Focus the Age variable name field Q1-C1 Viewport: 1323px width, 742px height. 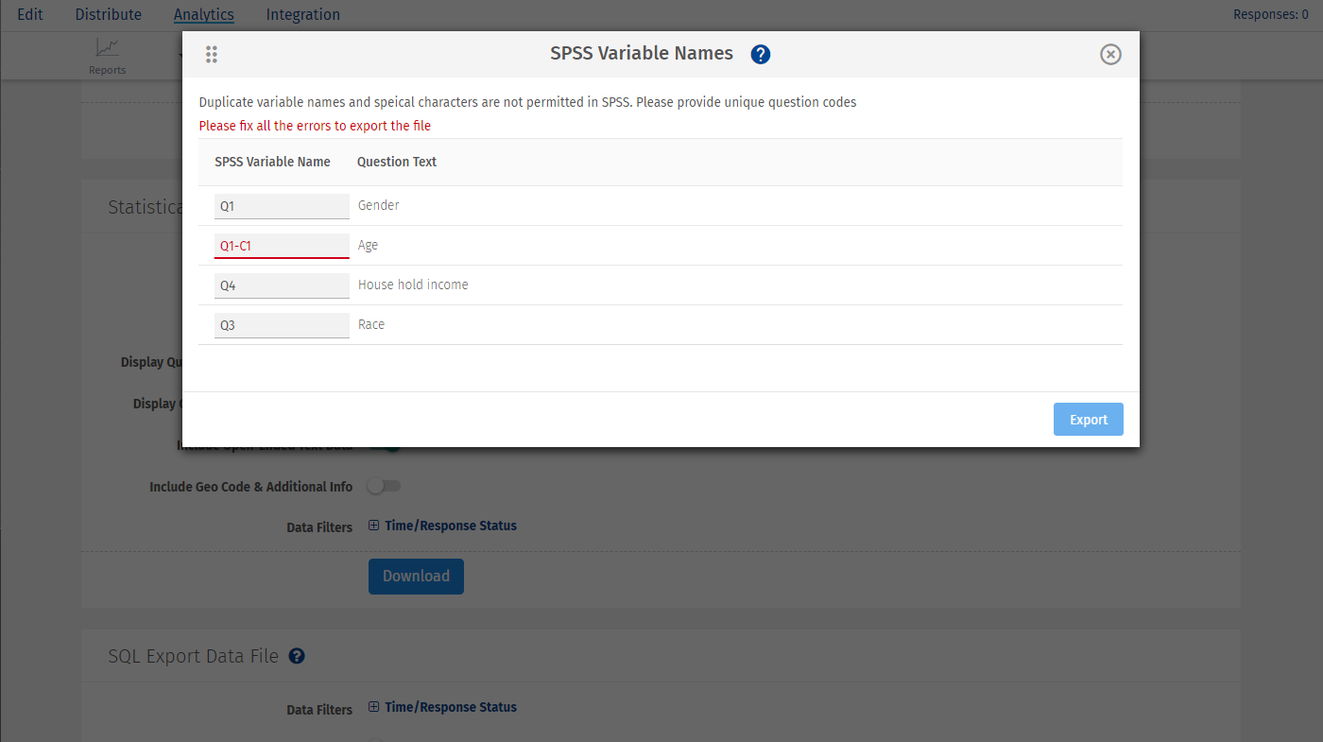[x=282, y=246]
